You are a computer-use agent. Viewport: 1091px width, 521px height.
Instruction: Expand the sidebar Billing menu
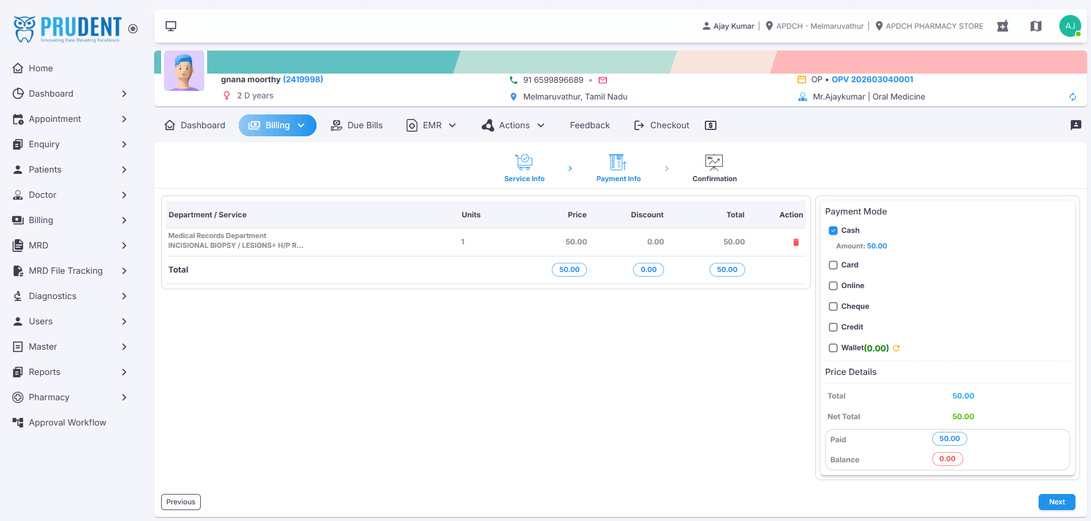69,220
